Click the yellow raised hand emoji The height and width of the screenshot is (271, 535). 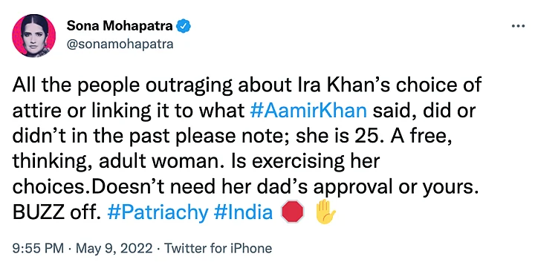pos(325,212)
